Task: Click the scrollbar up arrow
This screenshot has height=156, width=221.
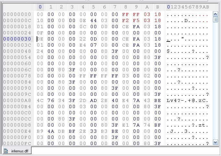Action: click(x=215, y=14)
